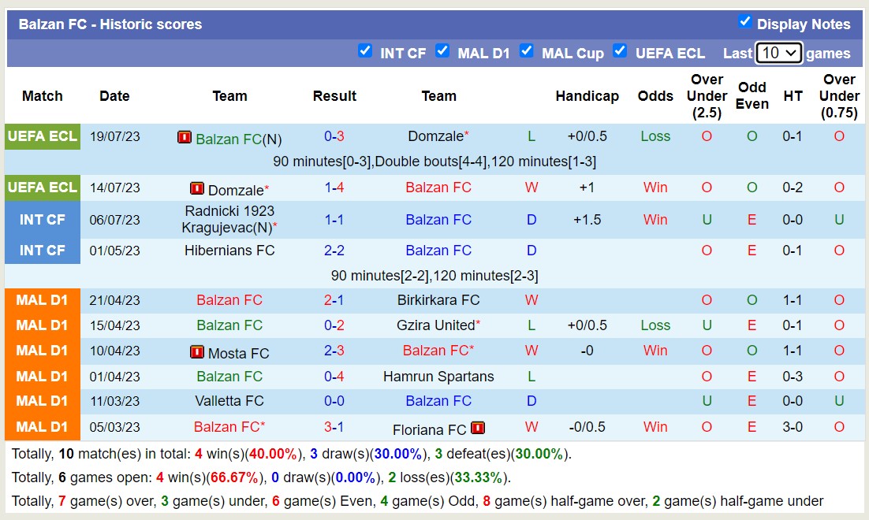Select the Hamrun Spartans team link

click(x=438, y=377)
